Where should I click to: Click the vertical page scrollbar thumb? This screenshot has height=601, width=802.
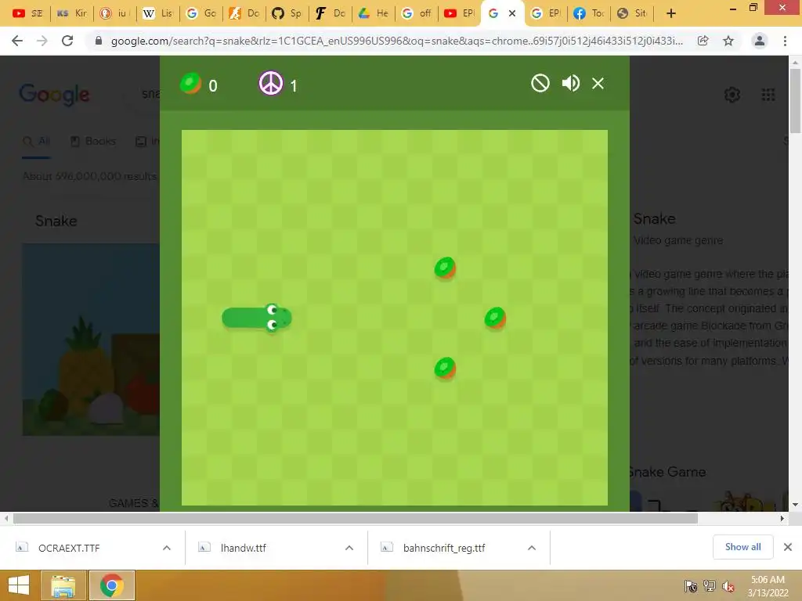(x=796, y=101)
